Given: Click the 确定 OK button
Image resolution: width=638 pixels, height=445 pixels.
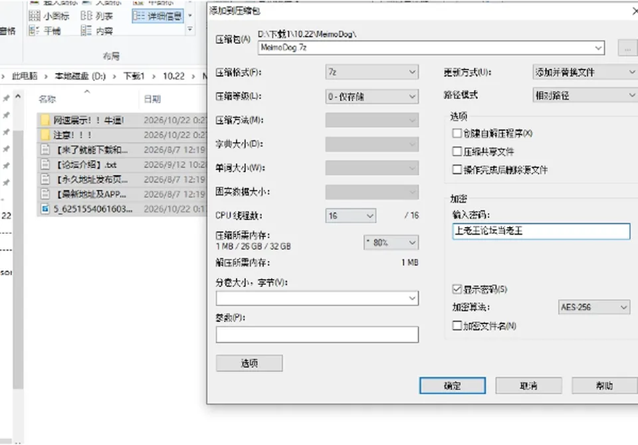Looking at the screenshot, I should pyautogui.click(x=453, y=386).
